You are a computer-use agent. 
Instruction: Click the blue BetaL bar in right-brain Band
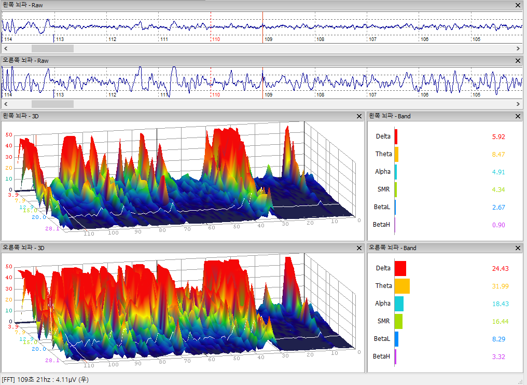tap(397, 339)
